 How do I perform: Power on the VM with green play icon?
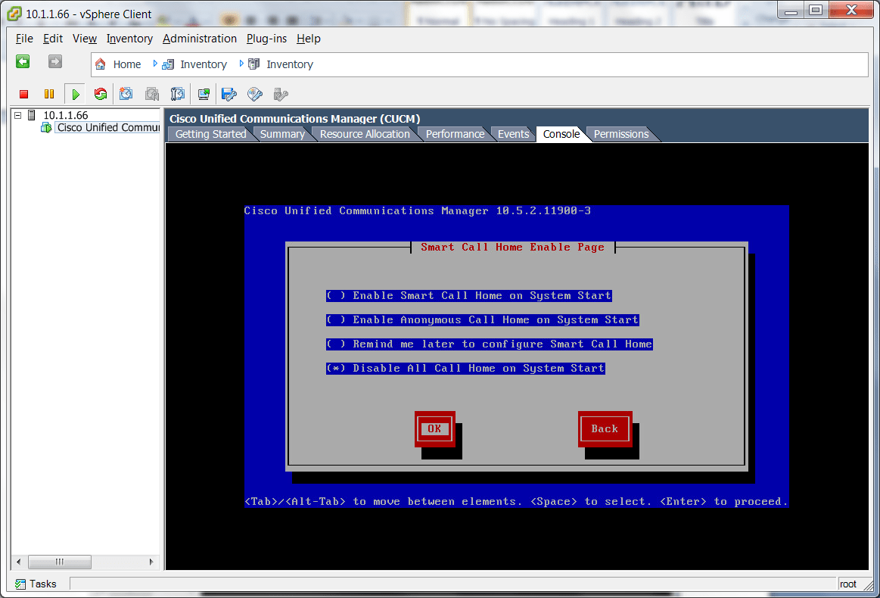[75, 95]
